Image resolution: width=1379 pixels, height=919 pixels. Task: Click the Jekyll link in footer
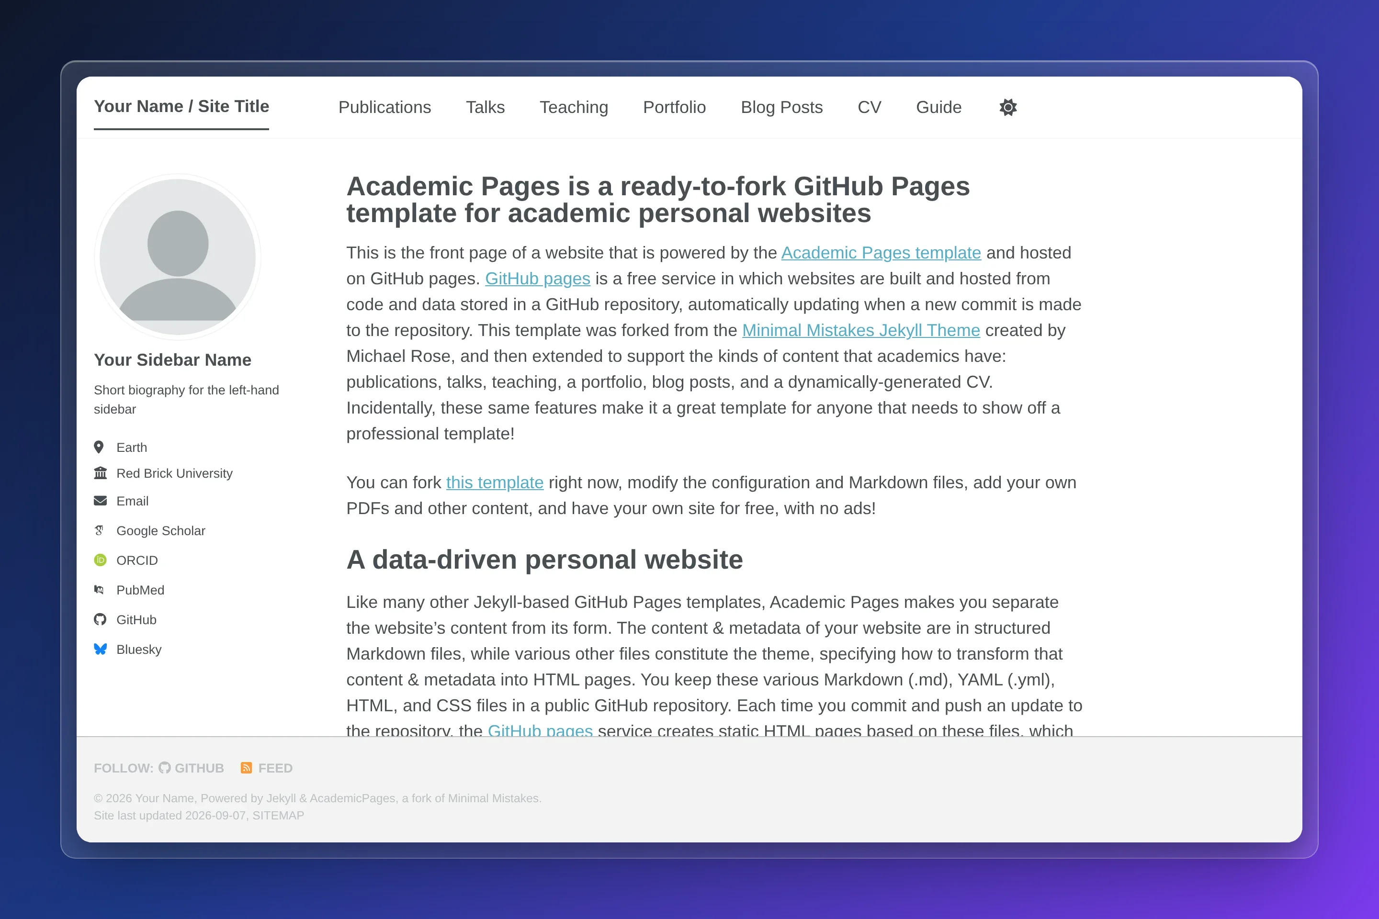(x=282, y=798)
